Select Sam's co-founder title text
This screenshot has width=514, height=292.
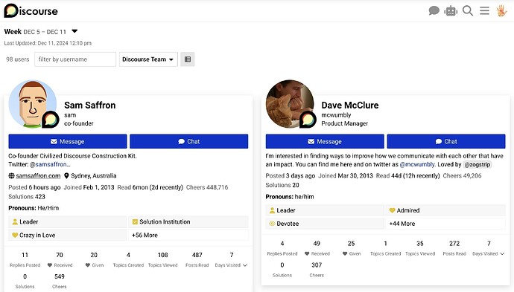coord(79,123)
